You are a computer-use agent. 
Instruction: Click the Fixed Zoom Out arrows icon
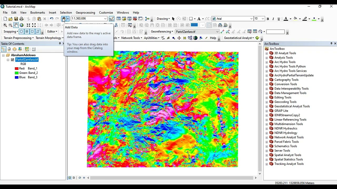point(34,25)
